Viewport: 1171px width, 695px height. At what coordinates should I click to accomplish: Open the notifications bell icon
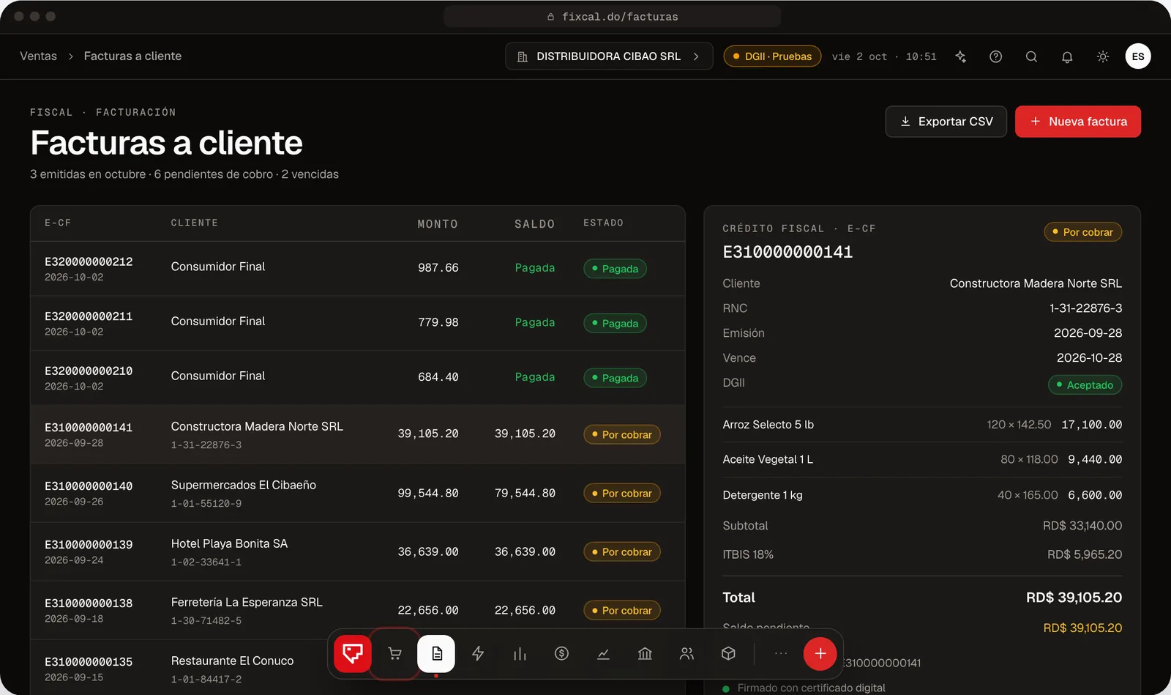pos(1067,56)
